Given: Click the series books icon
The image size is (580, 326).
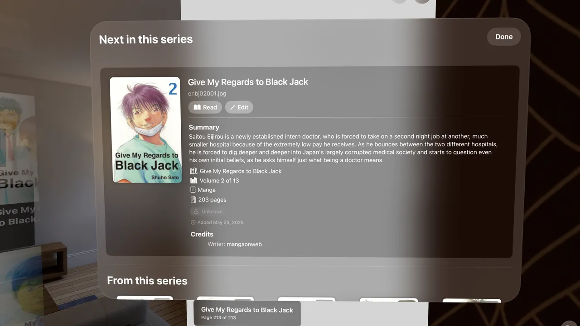Looking at the screenshot, I should 194,171.
